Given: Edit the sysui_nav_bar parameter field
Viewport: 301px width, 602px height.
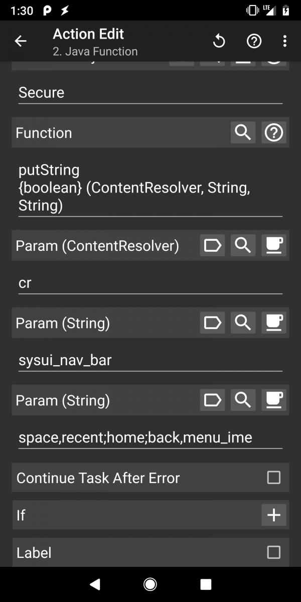Looking at the screenshot, I should [x=150, y=360].
